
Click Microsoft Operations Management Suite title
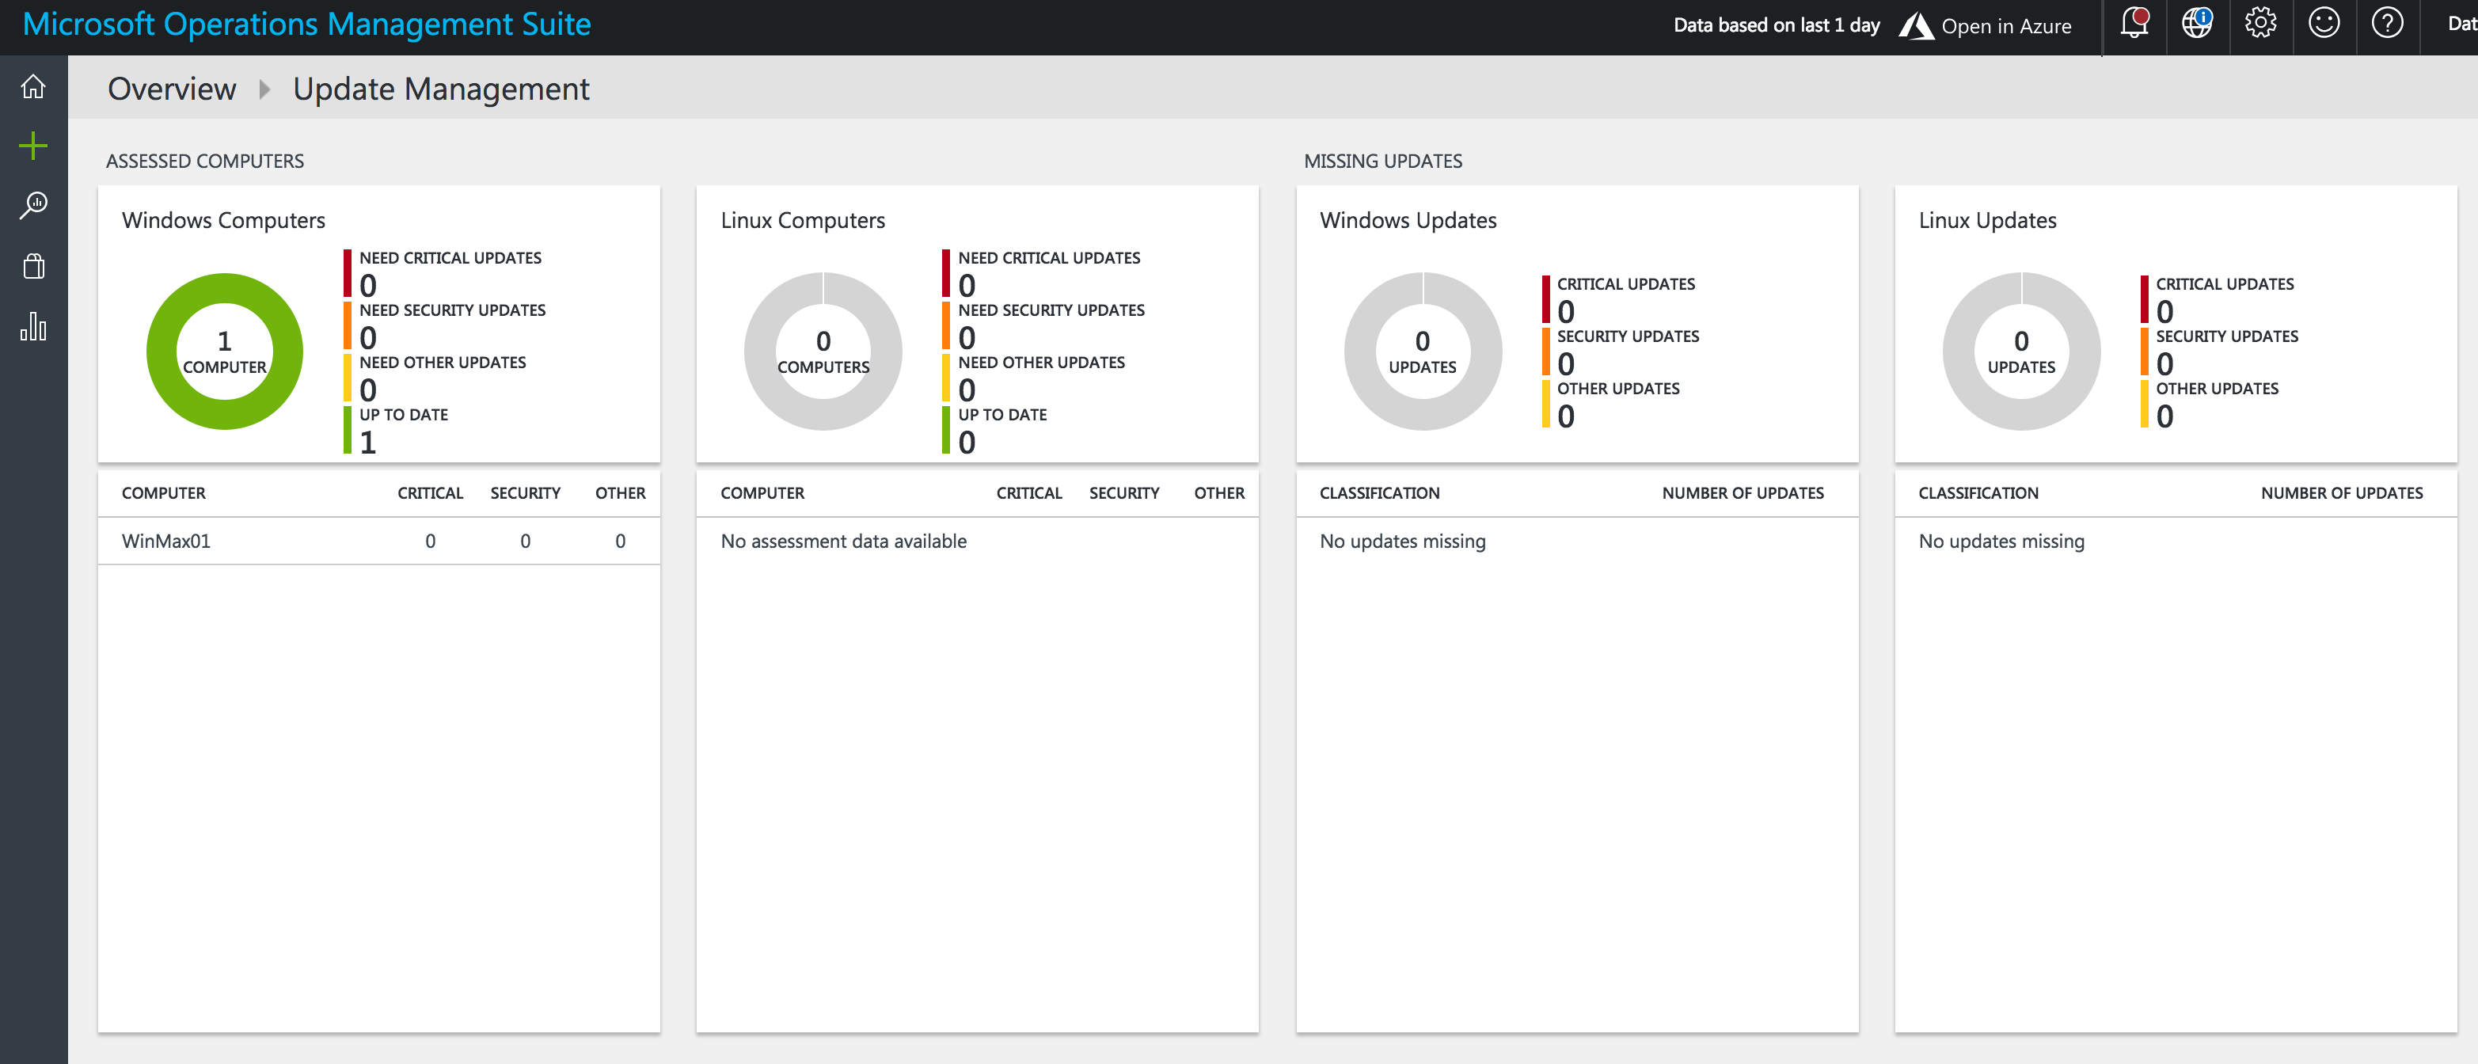pos(307,24)
